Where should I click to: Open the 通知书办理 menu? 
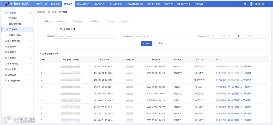[x=99, y=4]
